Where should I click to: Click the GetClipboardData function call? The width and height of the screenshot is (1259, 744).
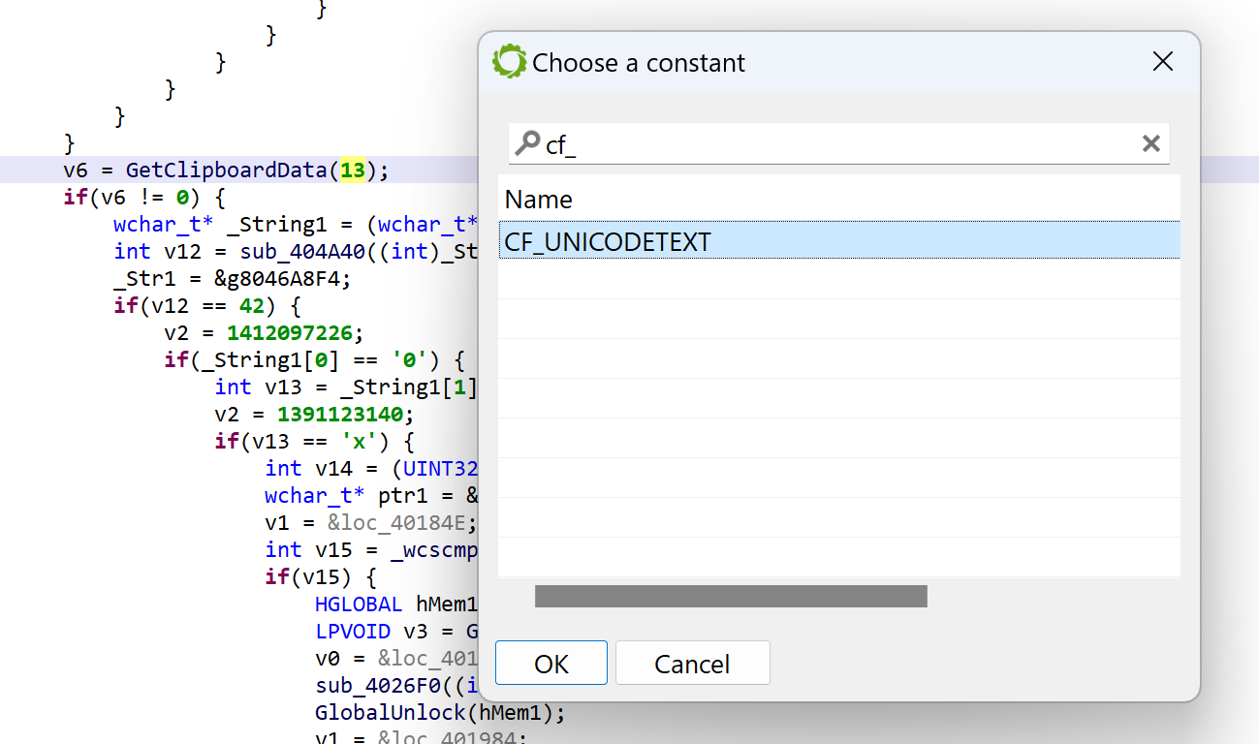227,170
